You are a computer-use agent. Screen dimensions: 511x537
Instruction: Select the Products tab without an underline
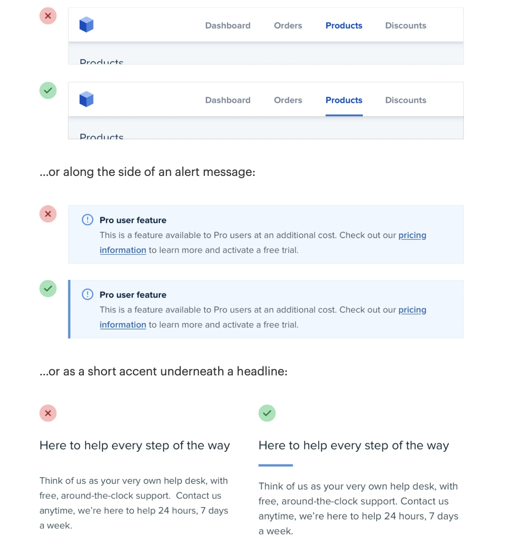coord(344,26)
